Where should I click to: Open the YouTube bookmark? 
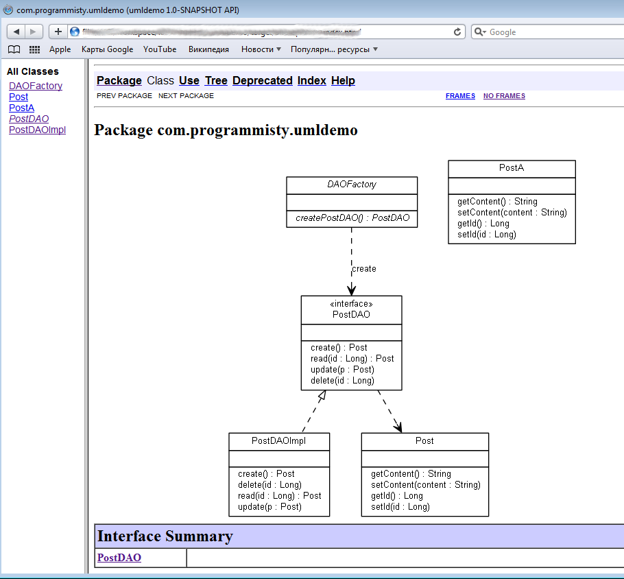[159, 49]
